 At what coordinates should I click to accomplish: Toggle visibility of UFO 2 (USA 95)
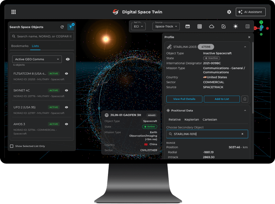coord(66,107)
